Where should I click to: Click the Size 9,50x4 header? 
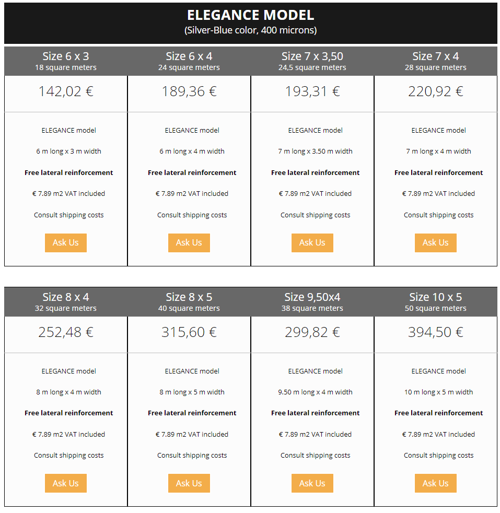[312, 301]
